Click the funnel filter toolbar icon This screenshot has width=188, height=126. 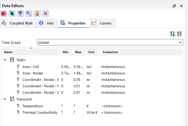[x=20, y=14]
